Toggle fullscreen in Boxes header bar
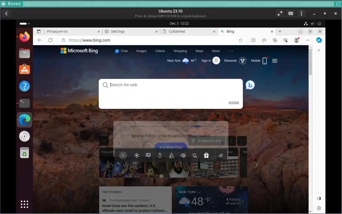 (x=280, y=13)
